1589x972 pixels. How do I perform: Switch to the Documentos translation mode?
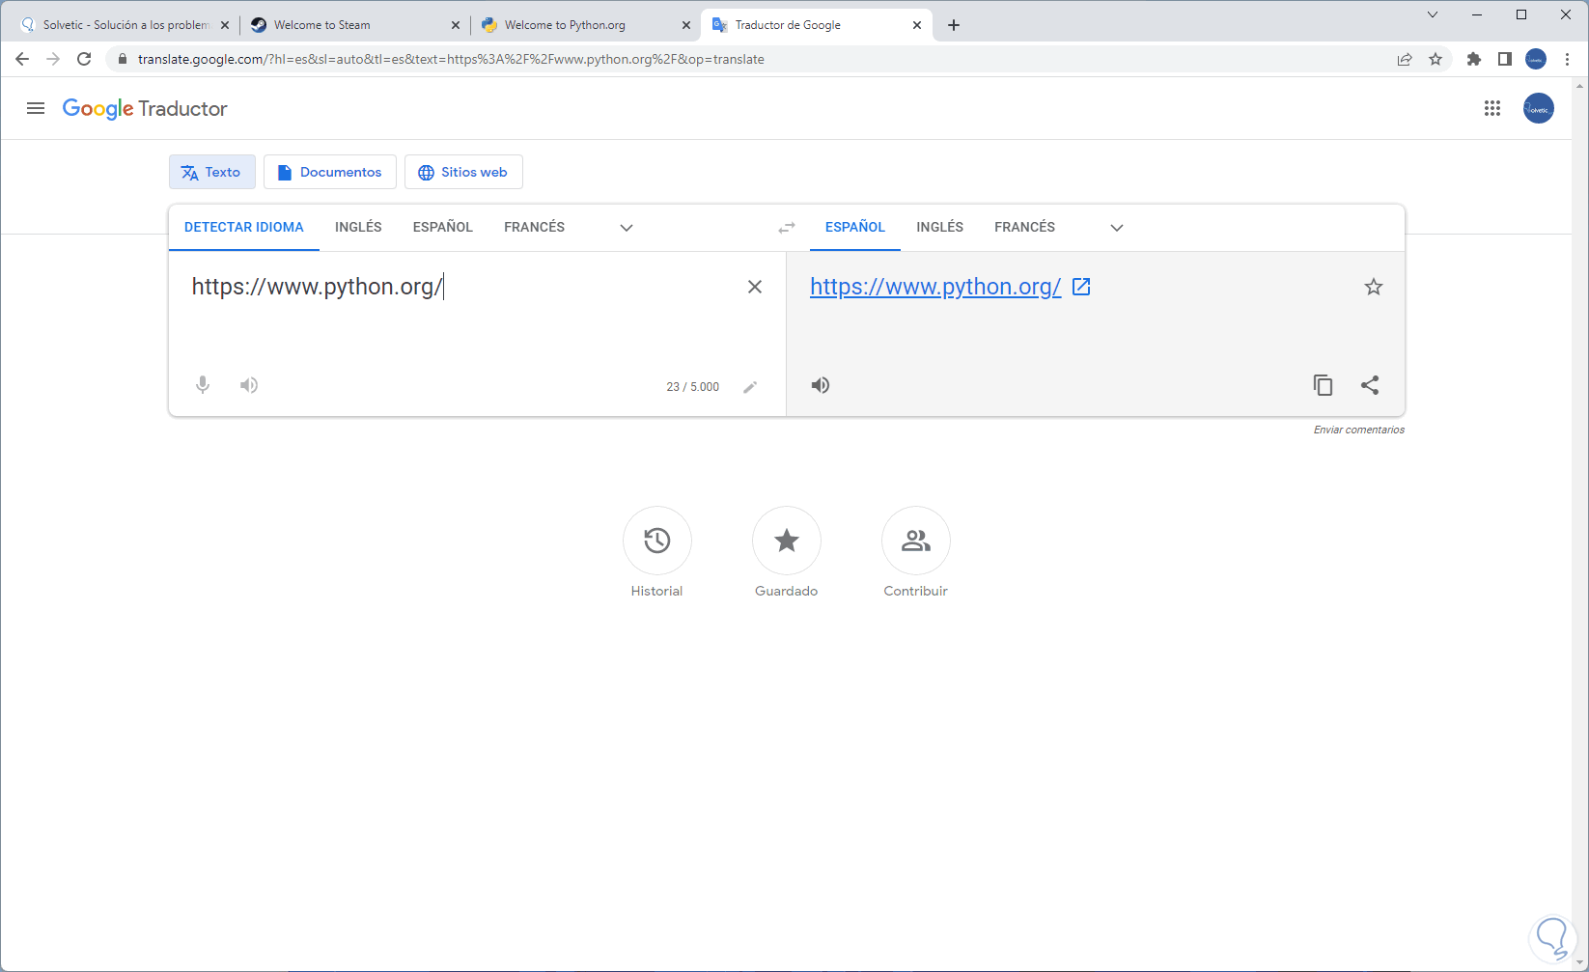tap(330, 172)
